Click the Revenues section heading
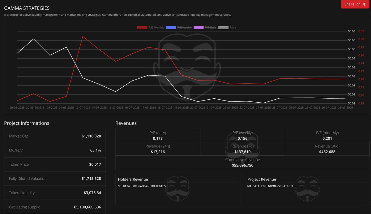This screenshot has width=371, height=214. point(126,123)
